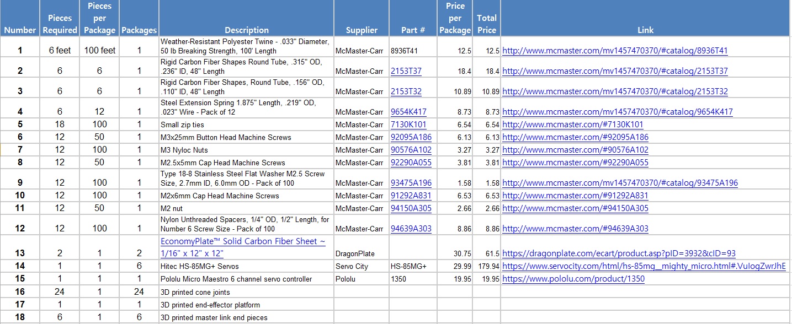Follow the mcmaster catalog/2153T37 URL
Viewport: 792px width, 324px height.
(x=615, y=71)
